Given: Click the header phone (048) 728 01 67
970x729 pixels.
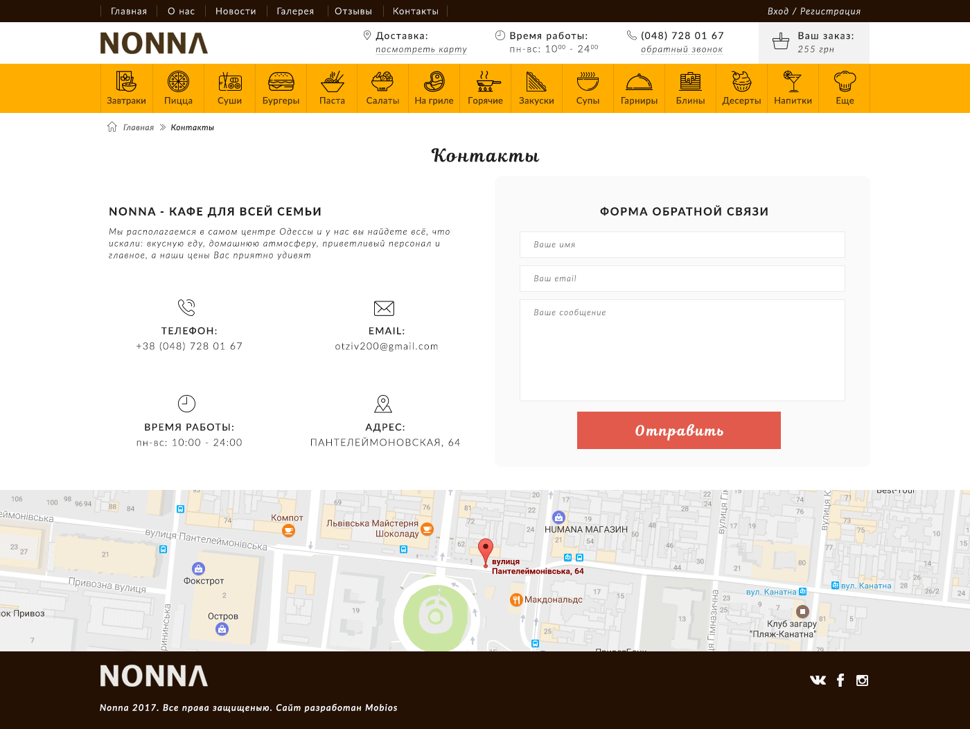Looking at the screenshot, I should [x=682, y=35].
